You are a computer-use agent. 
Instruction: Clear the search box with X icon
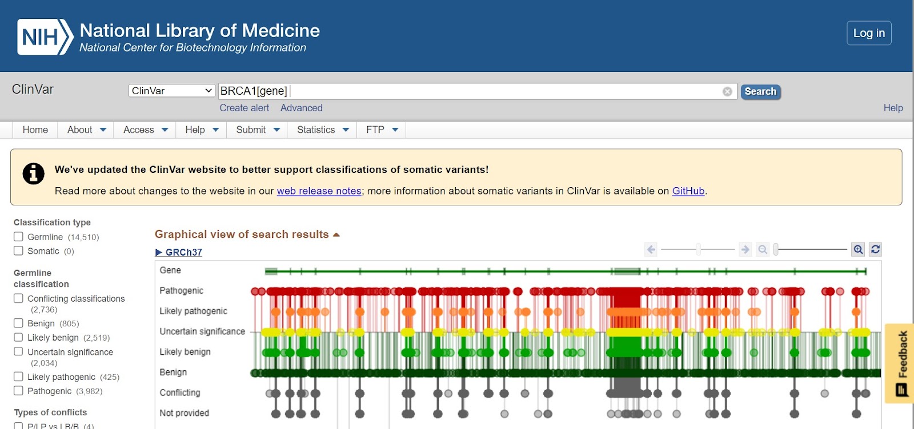(x=727, y=91)
